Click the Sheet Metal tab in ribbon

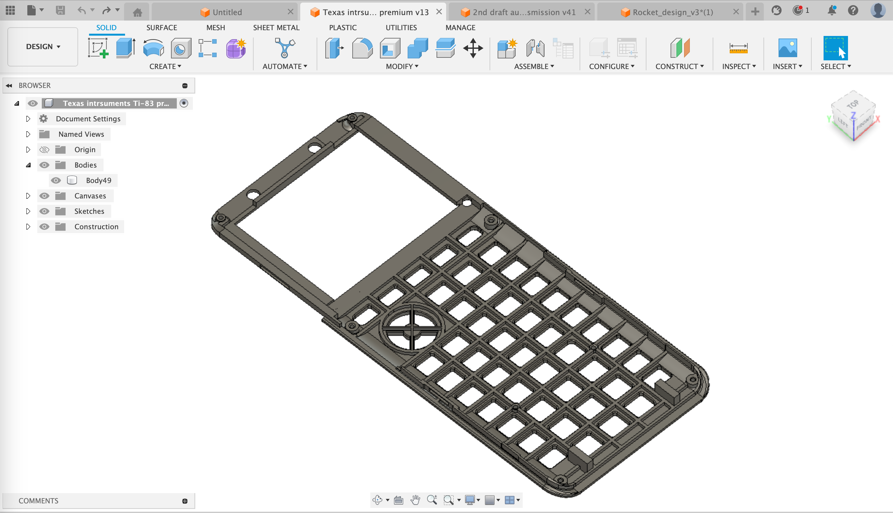(275, 28)
